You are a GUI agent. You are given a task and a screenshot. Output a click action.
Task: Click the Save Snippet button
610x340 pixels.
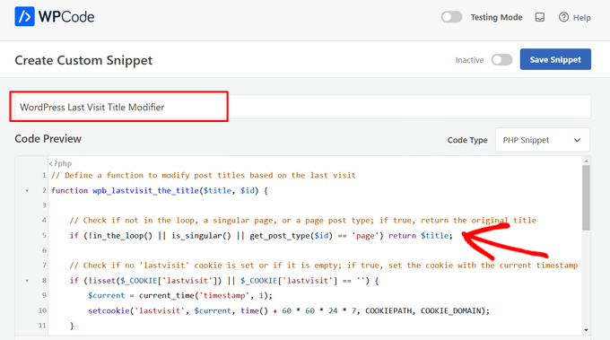(555, 59)
